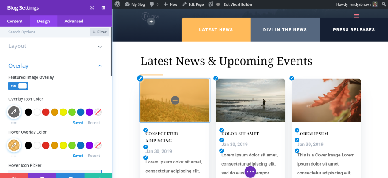Show Saved colors for Hover Overlay Color
388x178 pixels.
[x=78, y=156]
